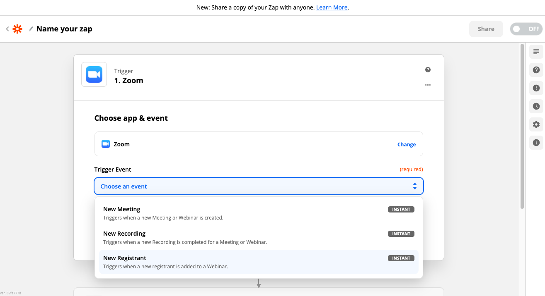Rename the zap via 'Name your zap' field
545x296 pixels.
point(64,29)
